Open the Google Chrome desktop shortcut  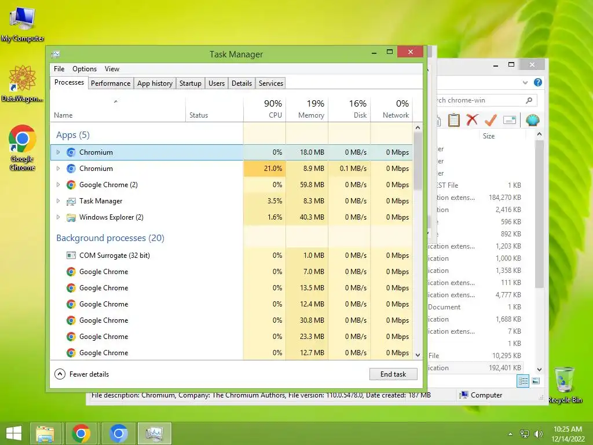tap(23, 148)
